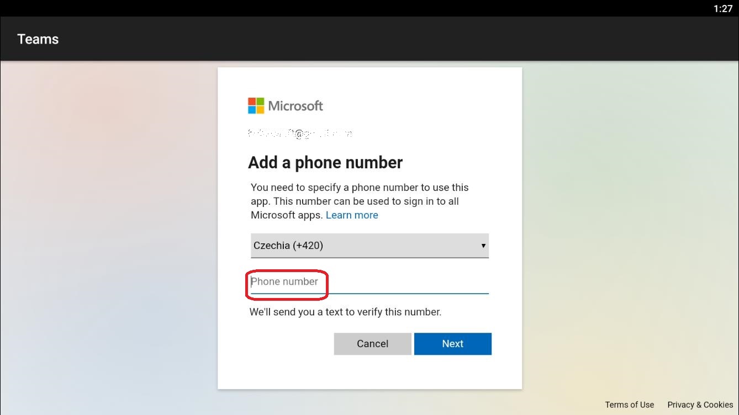Click the Teams title in the header
This screenshot has width=739, height=415.
(38, 39)
